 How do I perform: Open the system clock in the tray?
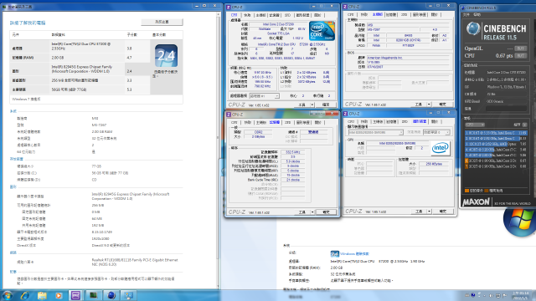520,295
